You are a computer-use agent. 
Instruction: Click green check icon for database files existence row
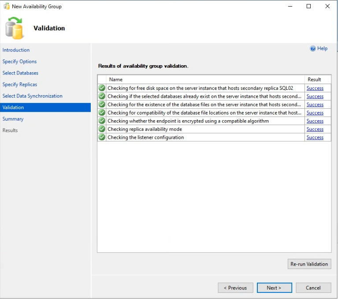coord(102,104)
